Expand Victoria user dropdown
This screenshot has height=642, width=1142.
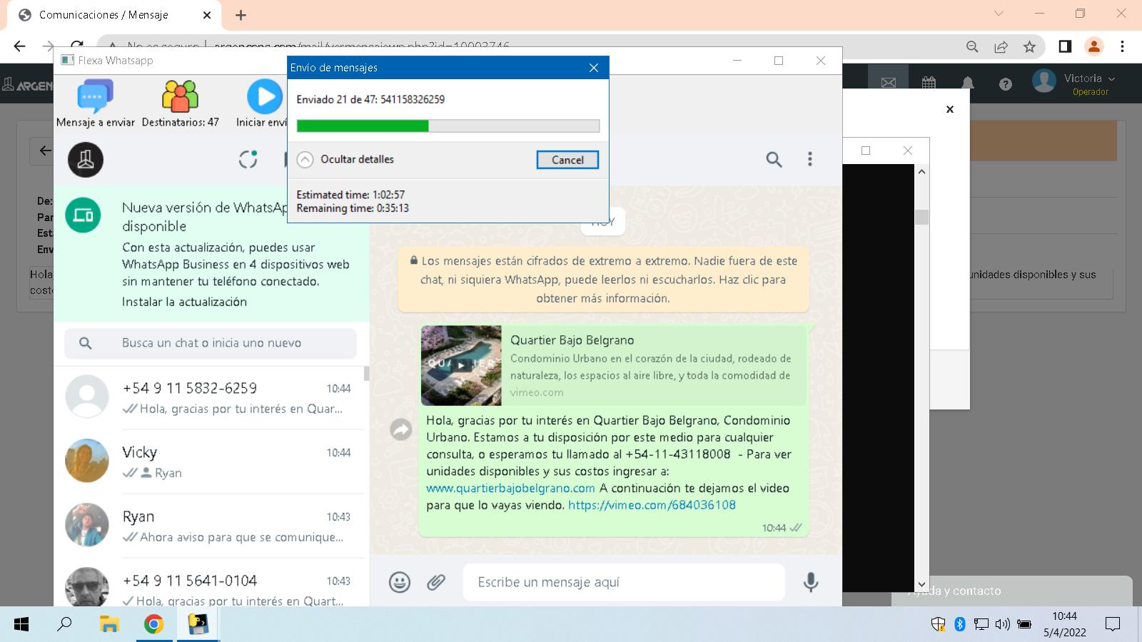[x=1088, y=78]
